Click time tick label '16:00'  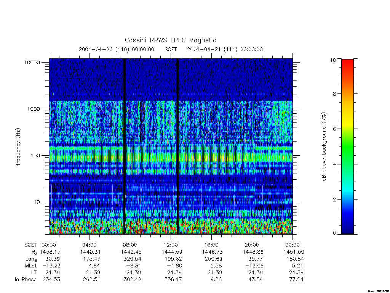point(211,245)
